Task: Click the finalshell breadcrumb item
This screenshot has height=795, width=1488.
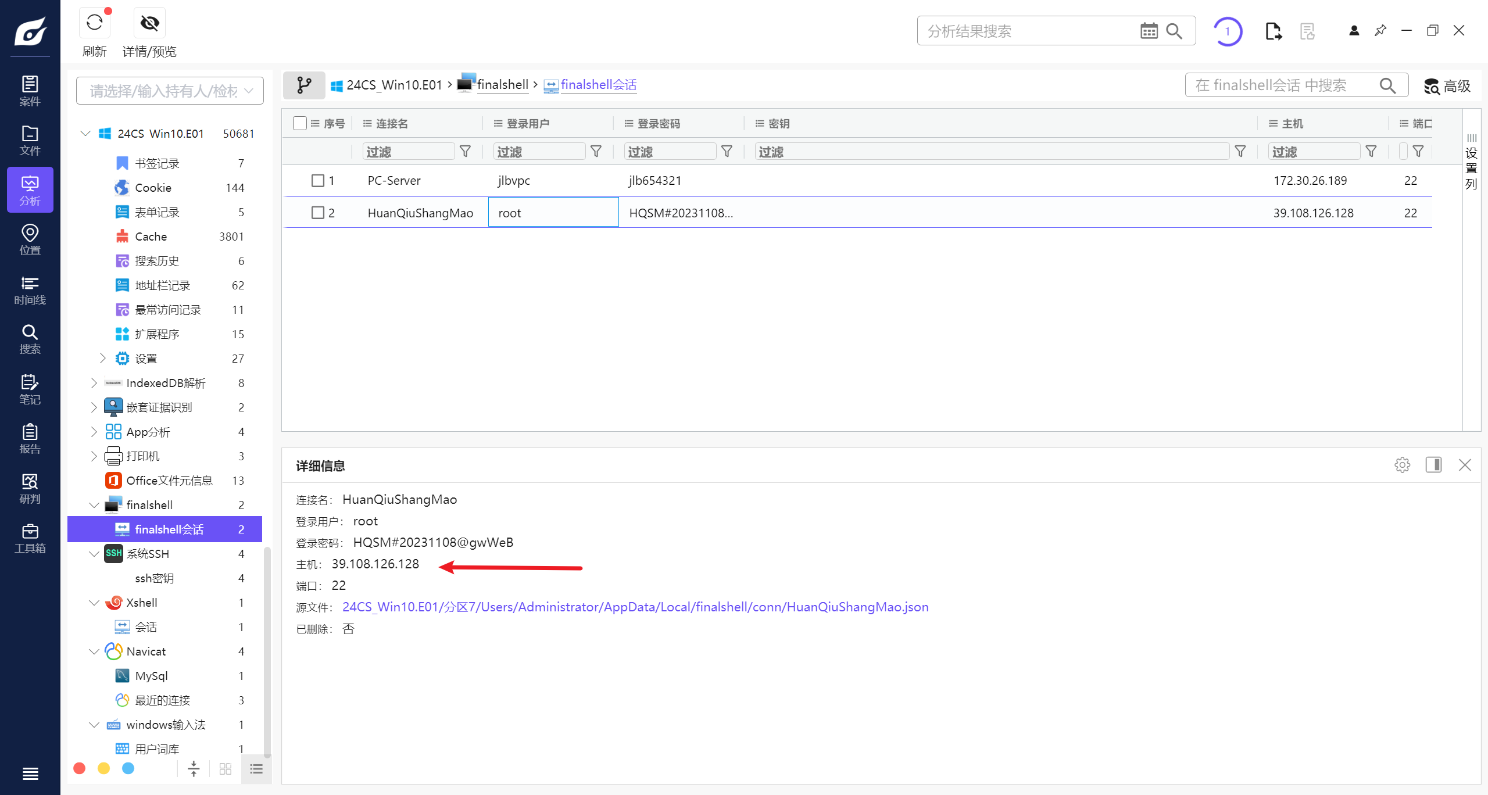Action: pyautogui.click(x=502, y=85)
